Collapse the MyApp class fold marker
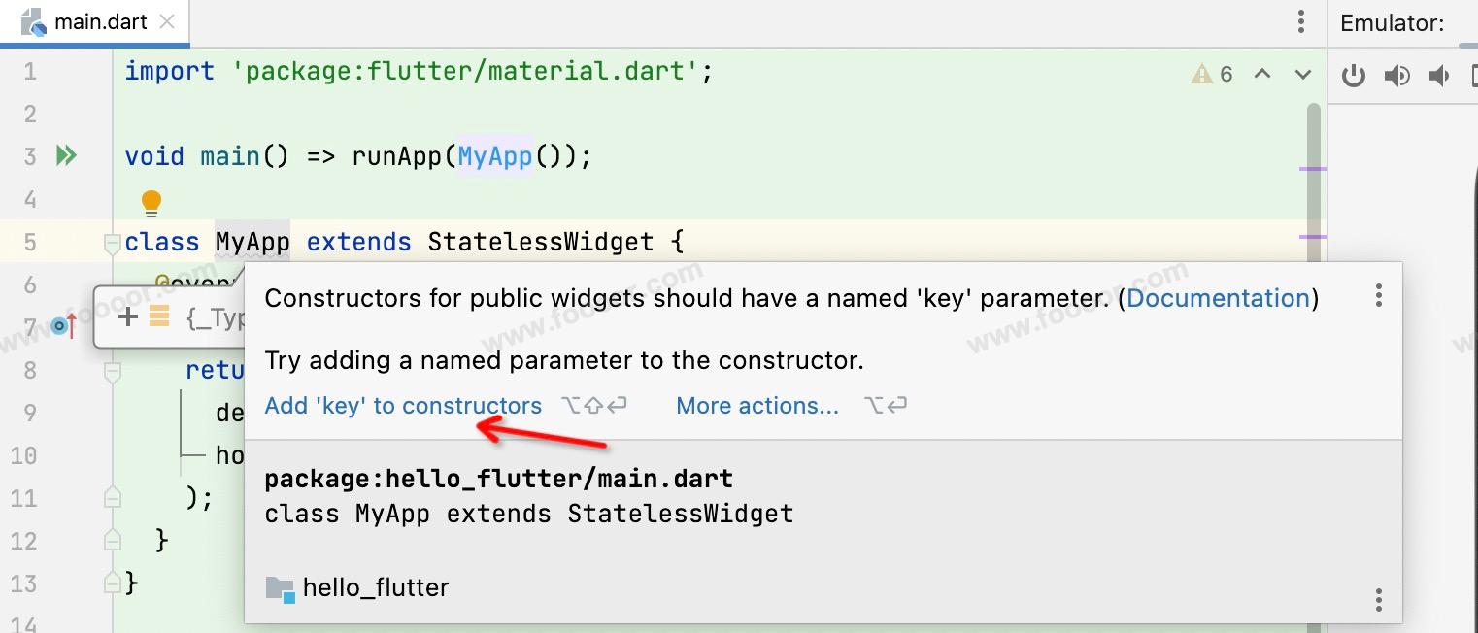Viewport: 1478px width, 633px height. click(x=113, y=242)
